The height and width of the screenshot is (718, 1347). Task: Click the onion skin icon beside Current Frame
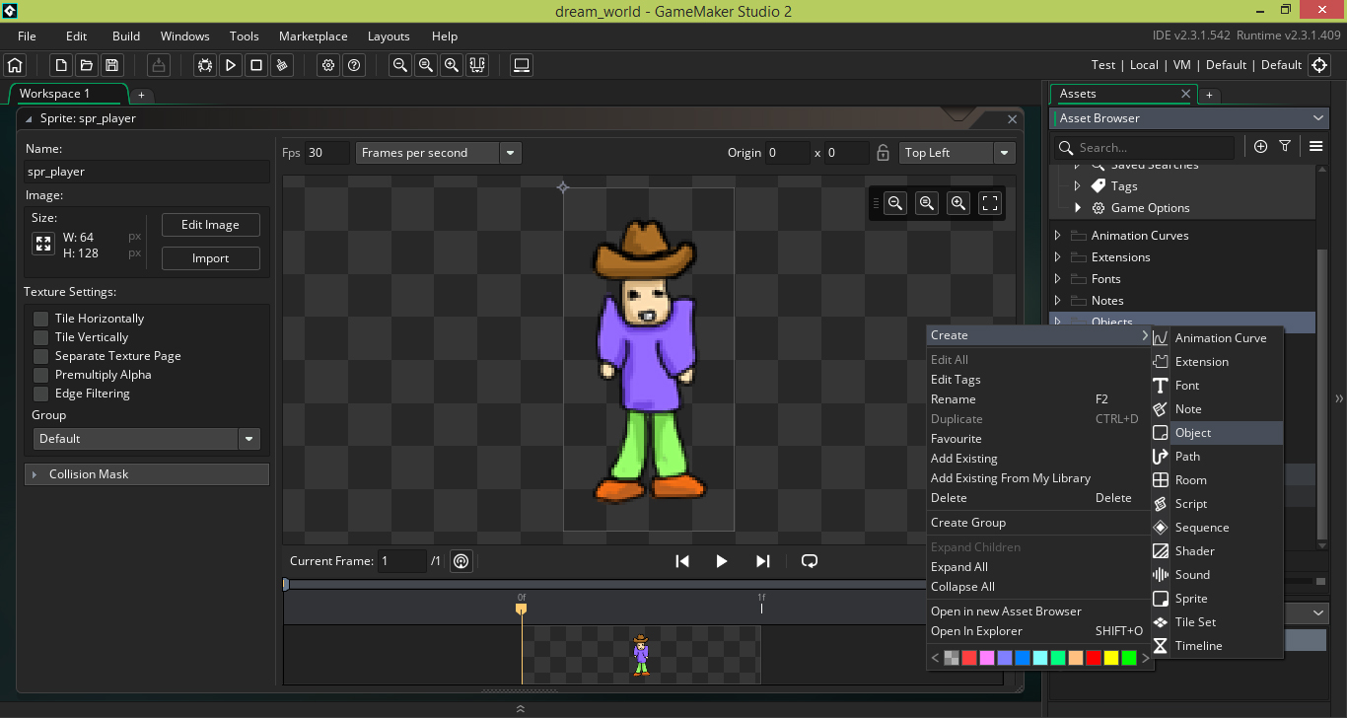461,561
